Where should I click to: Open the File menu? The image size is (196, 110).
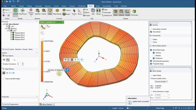tap(5, 6)
